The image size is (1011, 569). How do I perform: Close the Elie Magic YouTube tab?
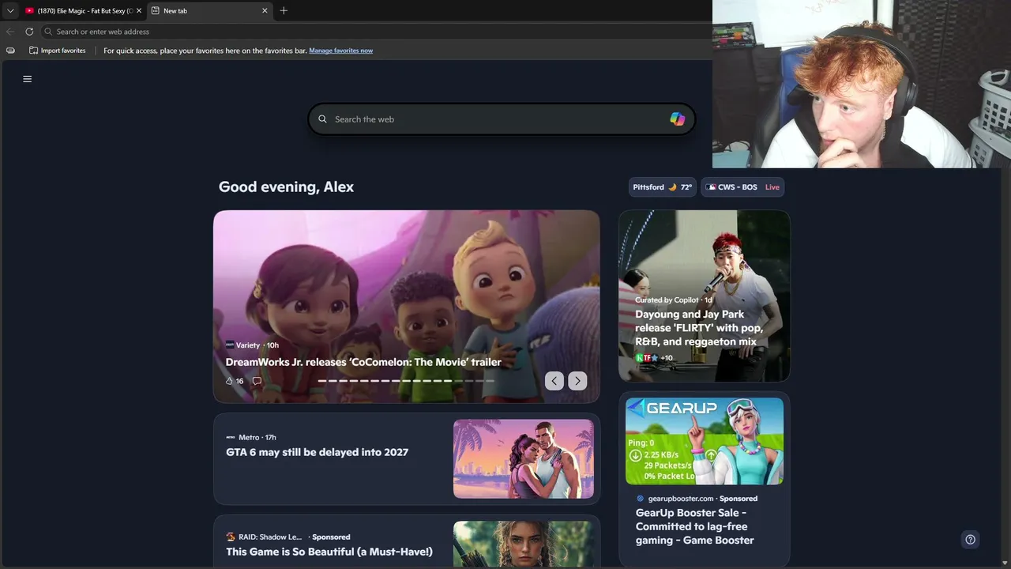[x=139, y=11]
